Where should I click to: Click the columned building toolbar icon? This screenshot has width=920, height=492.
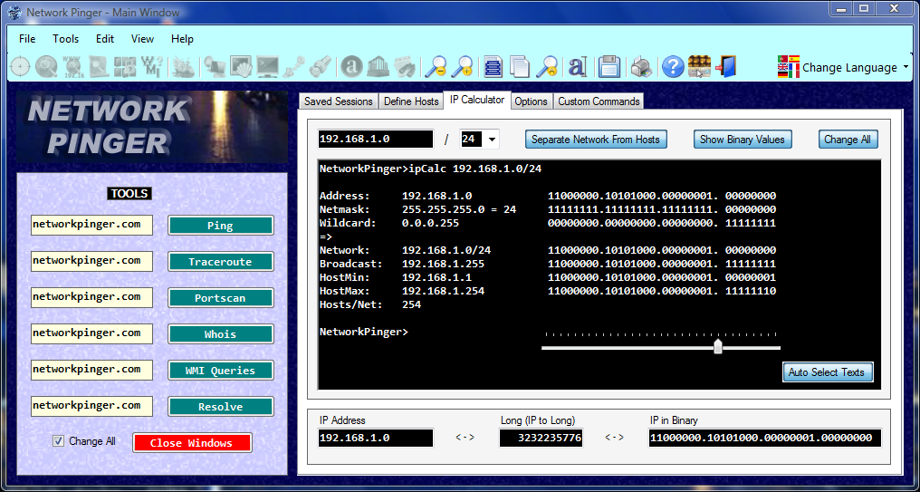pos(379,66)
